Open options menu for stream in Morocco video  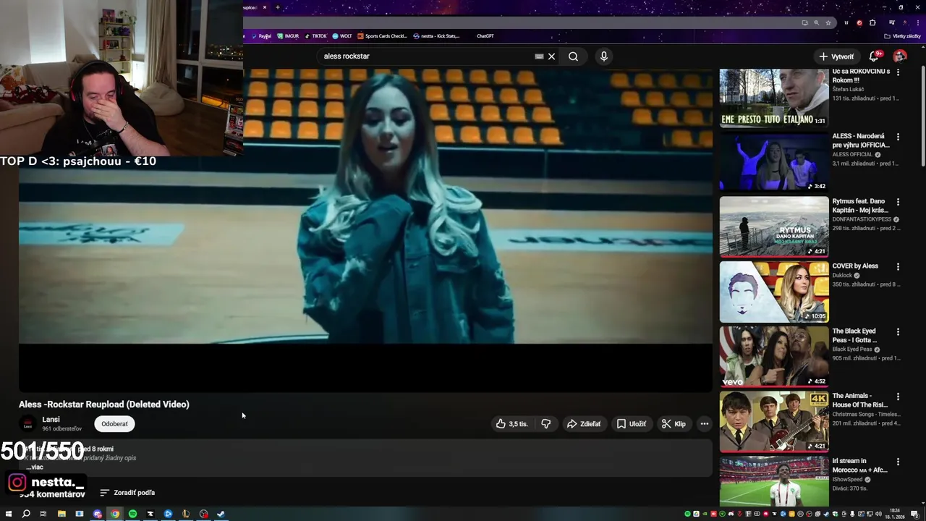898,462
